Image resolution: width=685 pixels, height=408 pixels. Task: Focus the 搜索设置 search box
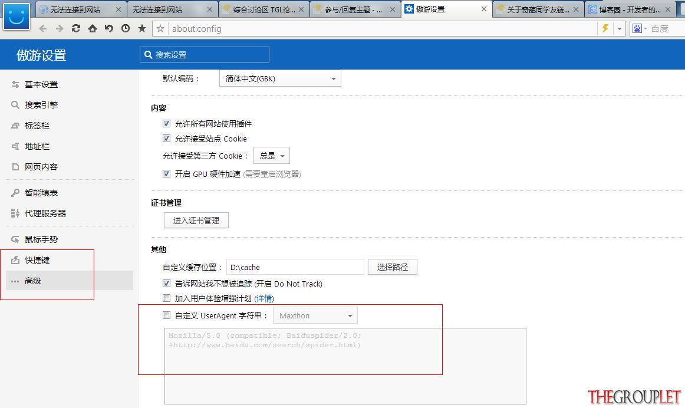(205, 55)
